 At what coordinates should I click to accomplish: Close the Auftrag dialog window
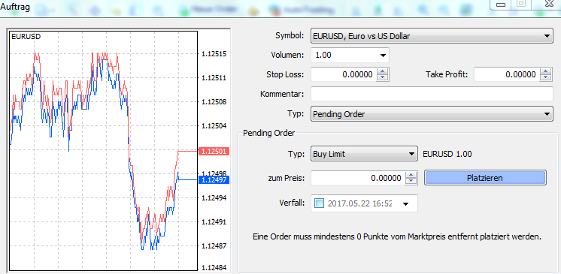coord(548,5)
